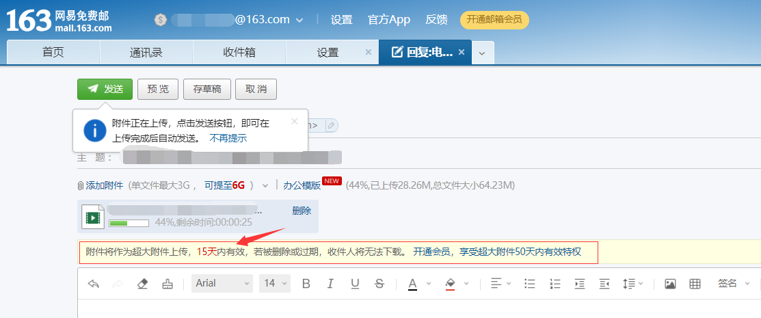Toggle italic formatting
The height and width of the screenshot is (318, 761).
coord(330,284)
